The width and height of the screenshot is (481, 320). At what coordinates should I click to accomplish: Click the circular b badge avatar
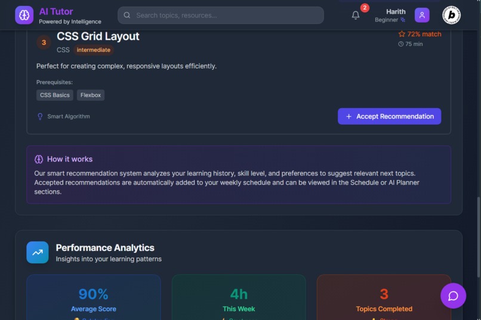coord(451,15)
